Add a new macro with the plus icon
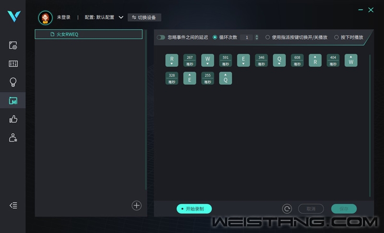 coord(137,205)
